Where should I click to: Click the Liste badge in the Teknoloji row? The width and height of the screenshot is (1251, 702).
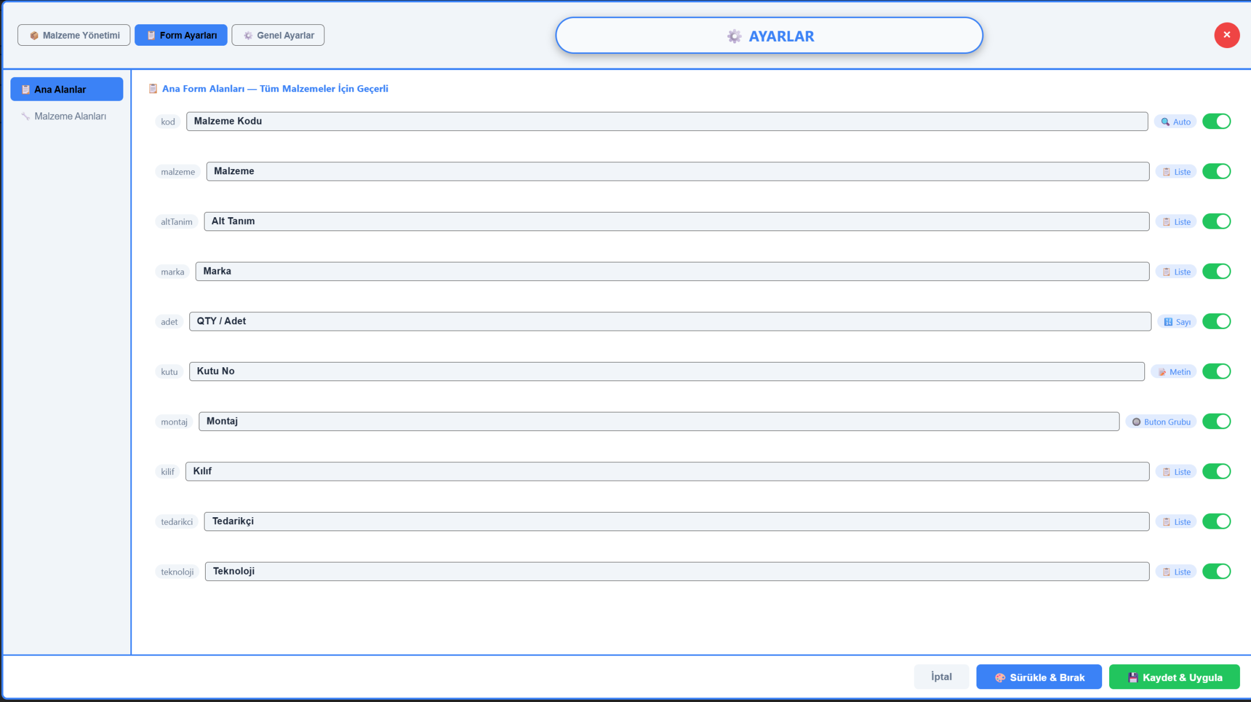coord(1176,572)
